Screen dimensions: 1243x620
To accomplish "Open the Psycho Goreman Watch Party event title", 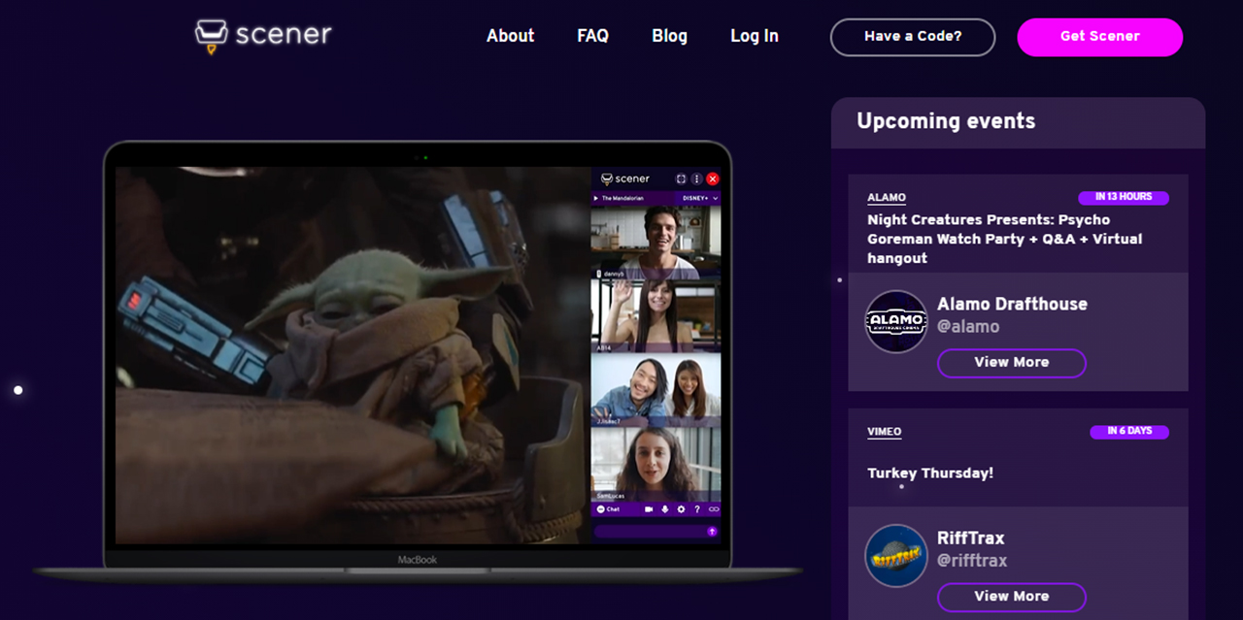I will 1005,239.
